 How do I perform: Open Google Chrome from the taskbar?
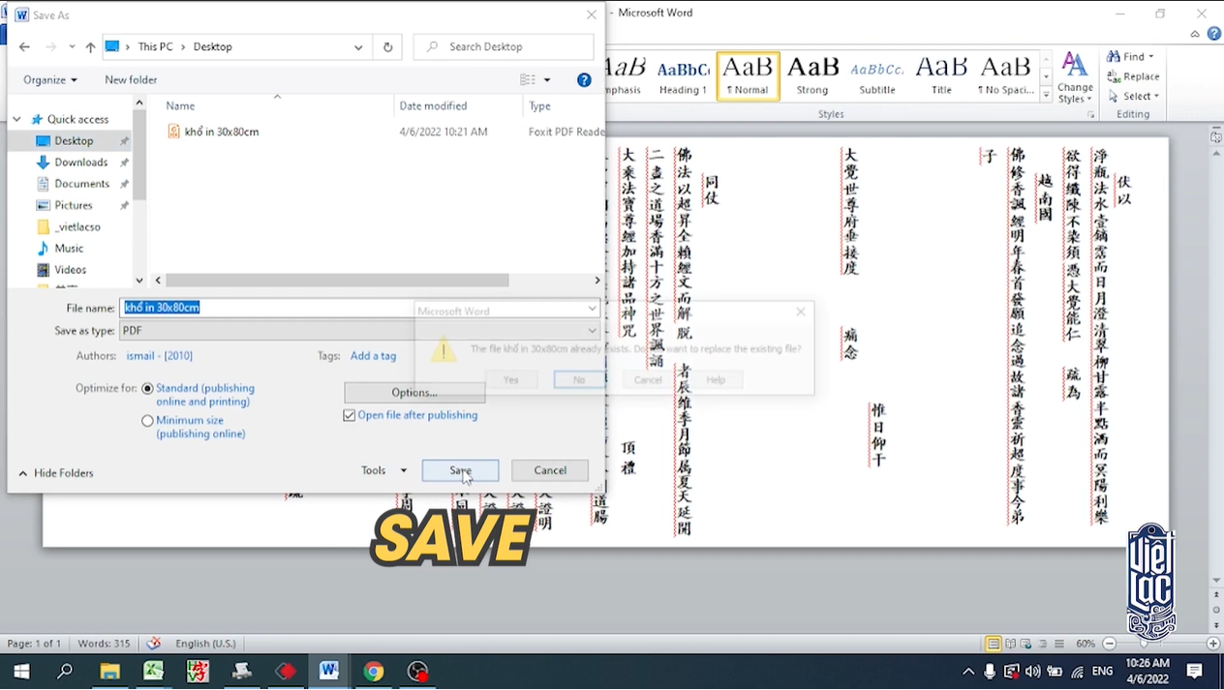[374, 671]
